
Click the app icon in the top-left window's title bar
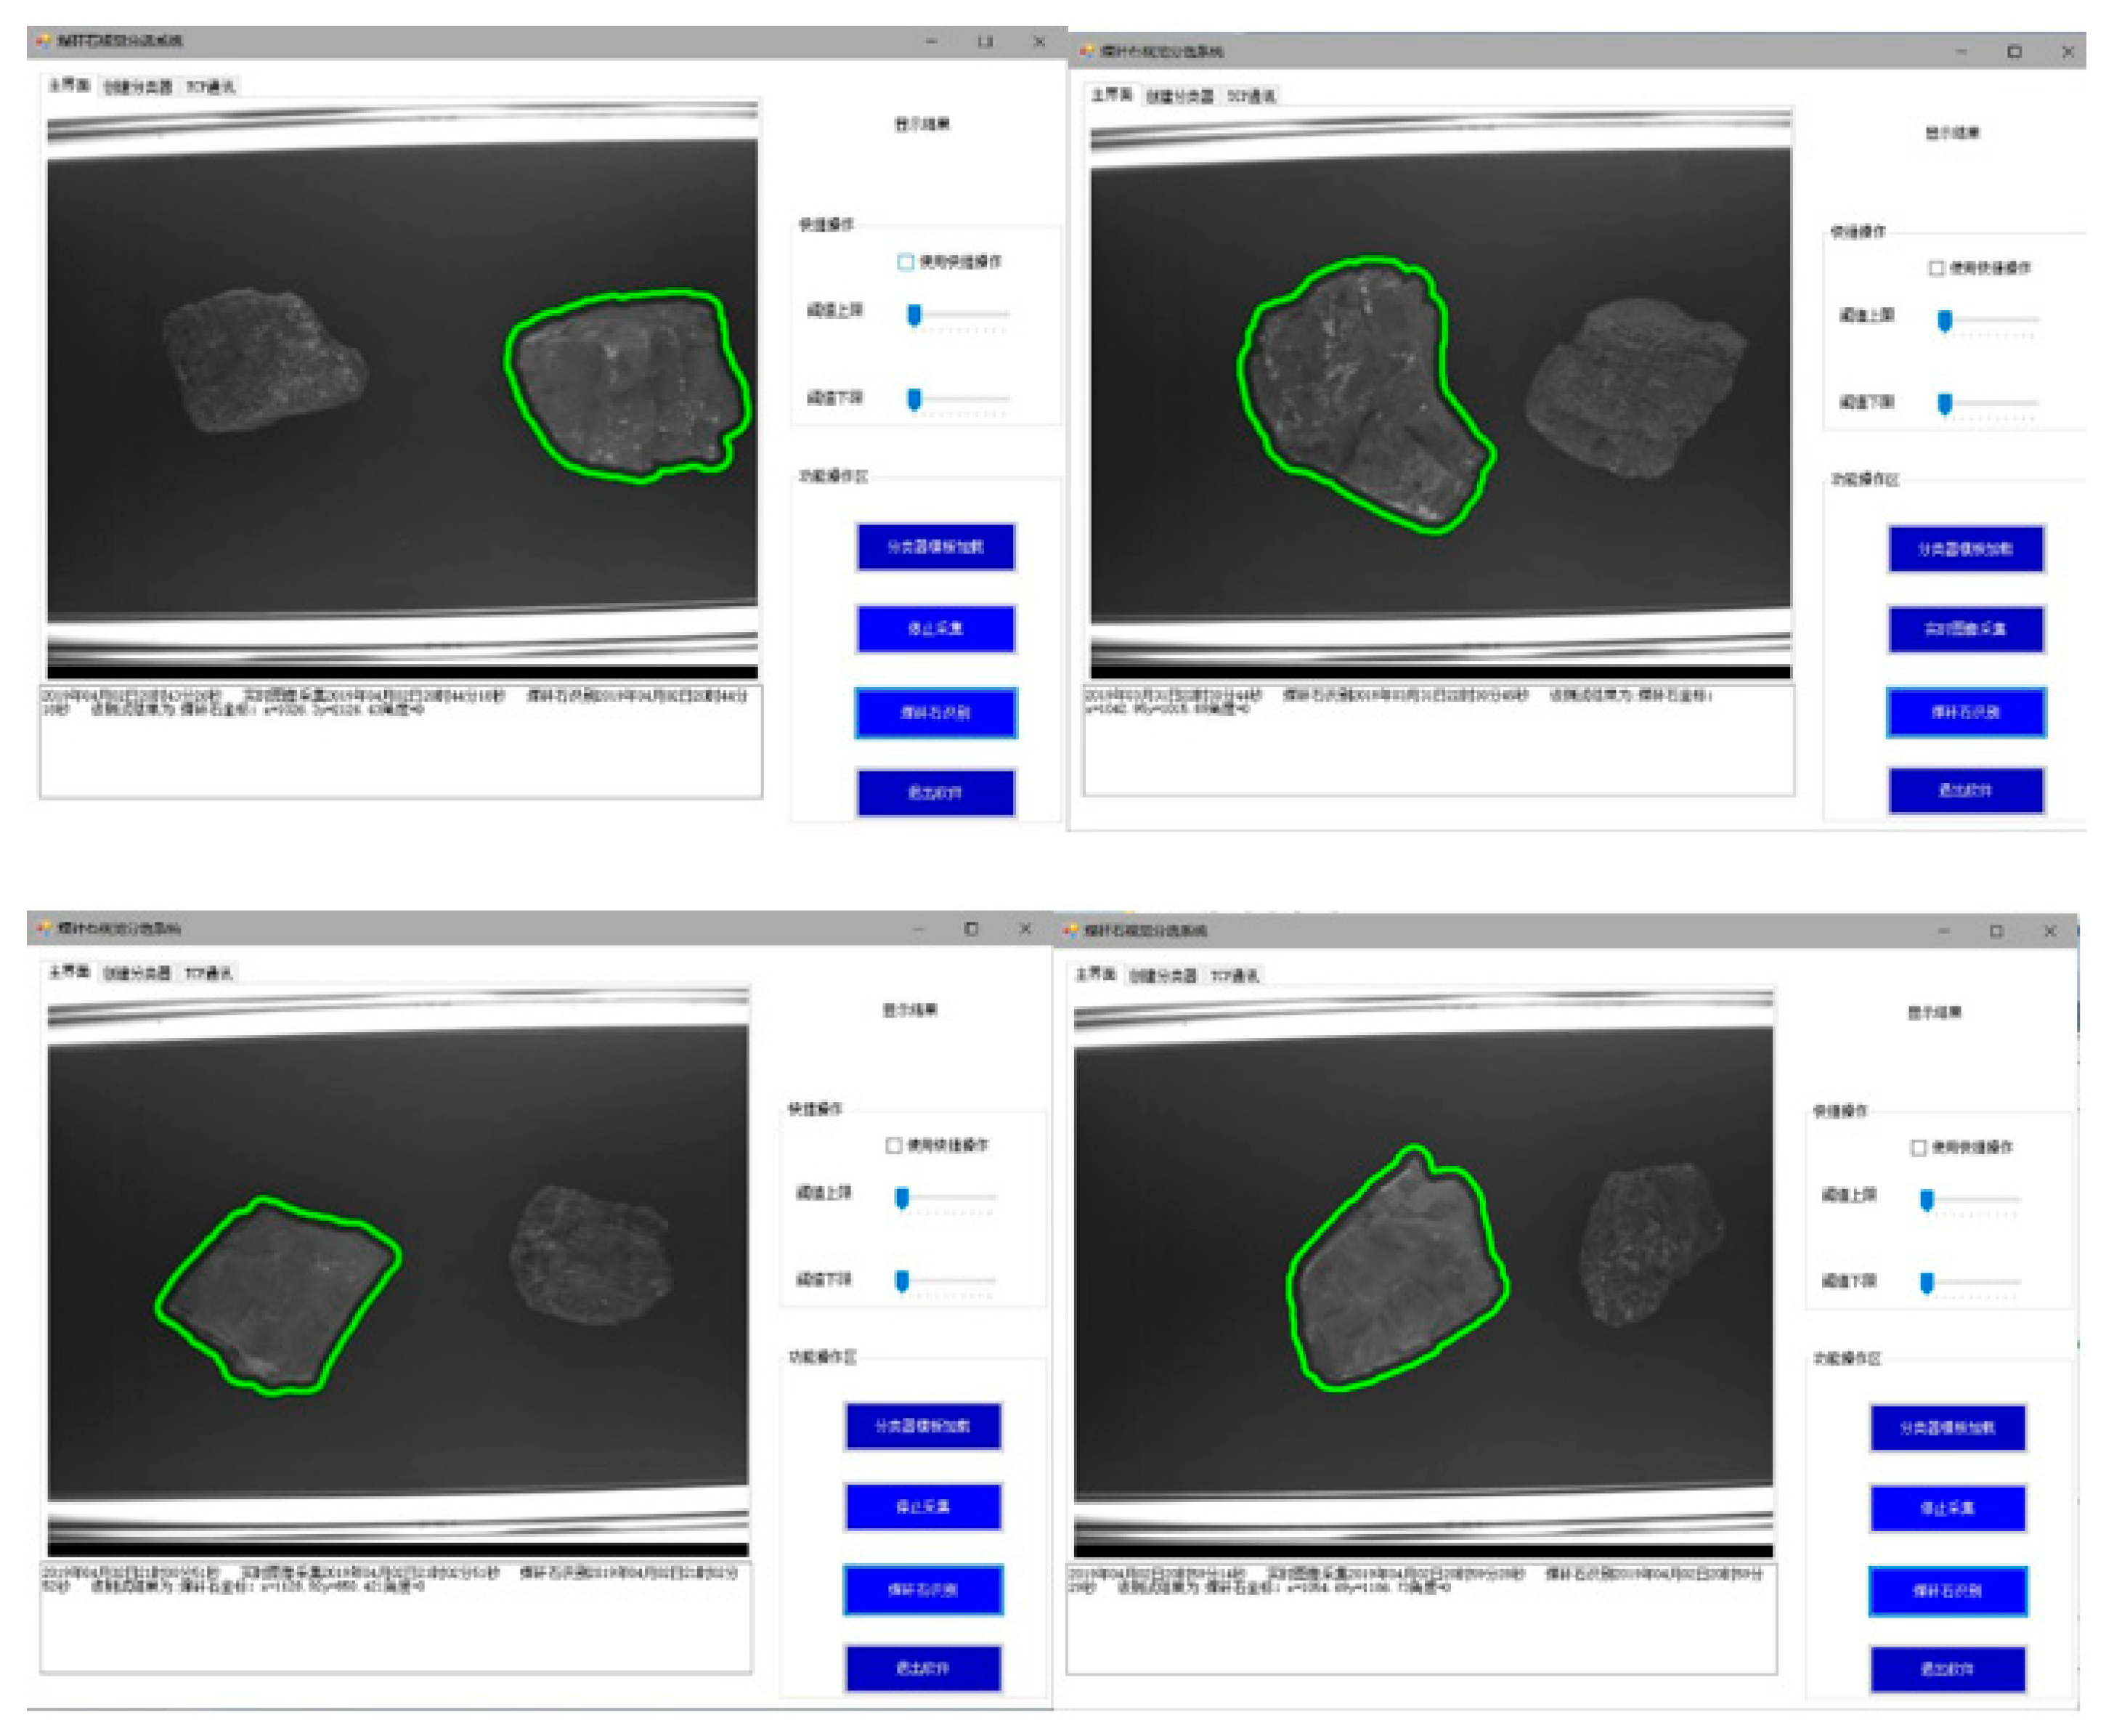(43, 41)
